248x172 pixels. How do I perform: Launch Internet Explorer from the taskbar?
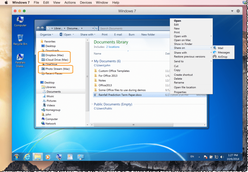click(27, 157)
